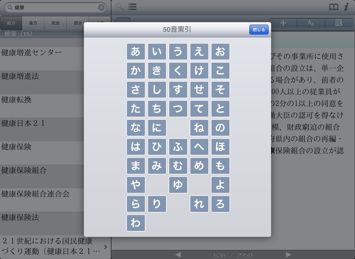
Task: Open the bookmarks book icon
Action: (x=334, y=7)
